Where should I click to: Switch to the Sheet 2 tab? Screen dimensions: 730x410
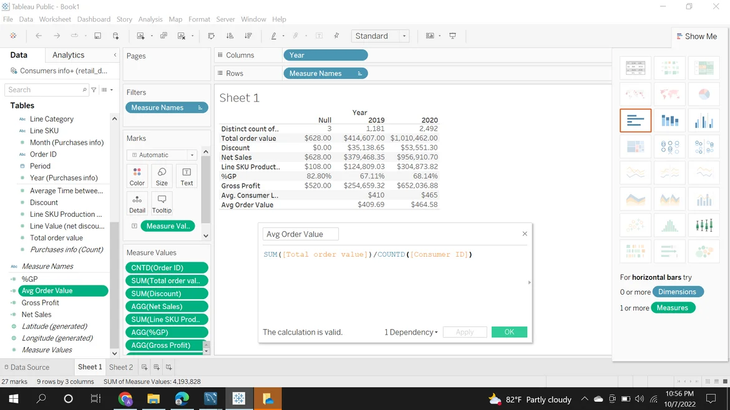click(121, 367)
